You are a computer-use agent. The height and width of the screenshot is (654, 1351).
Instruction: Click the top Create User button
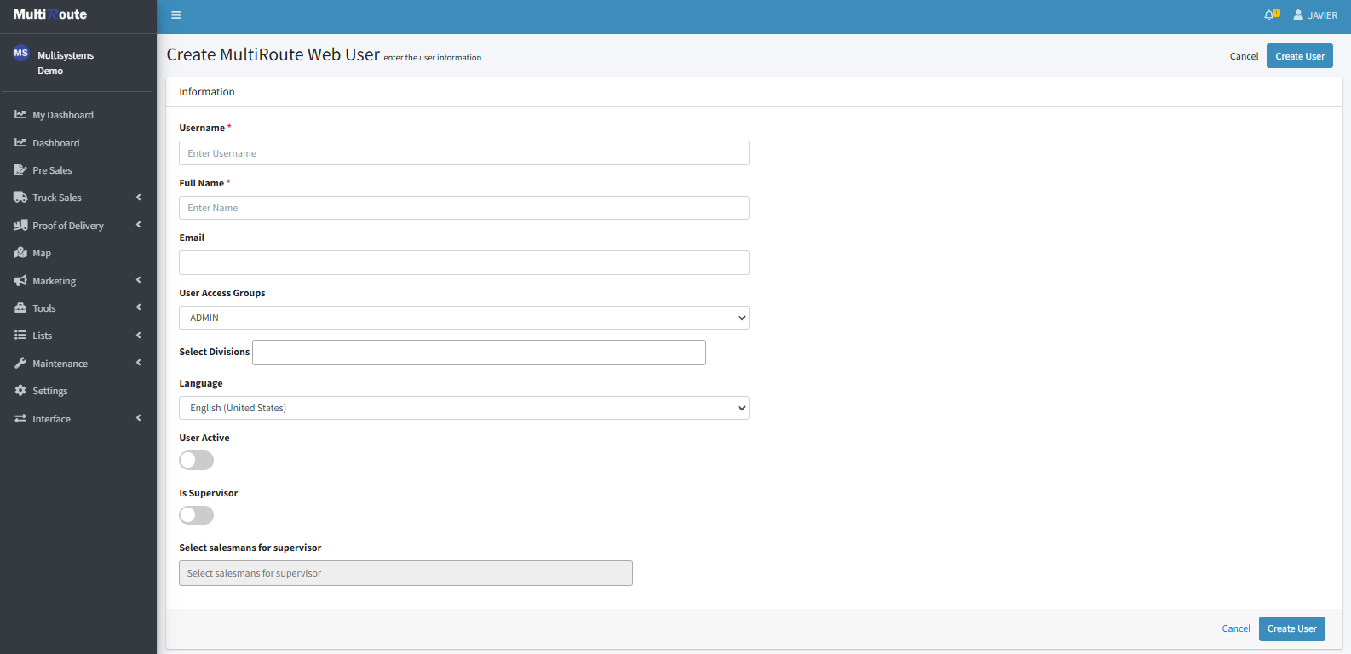tap(1299, 56)
